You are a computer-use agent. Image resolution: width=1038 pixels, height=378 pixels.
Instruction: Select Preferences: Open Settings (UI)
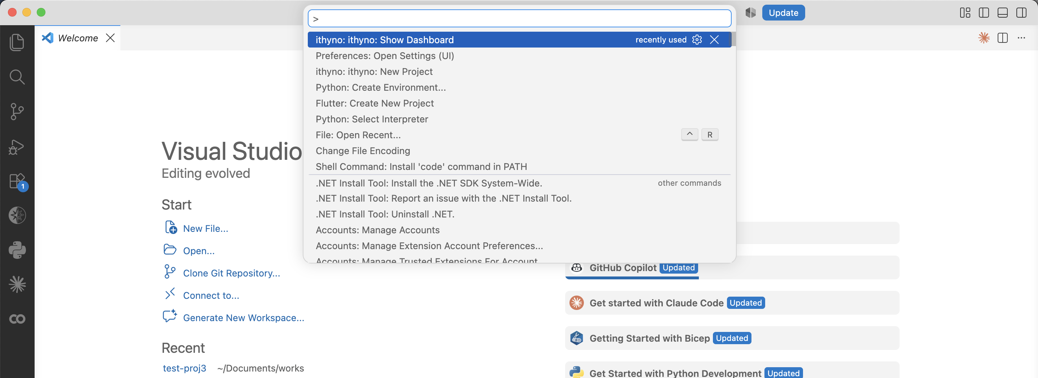point(519,55)
